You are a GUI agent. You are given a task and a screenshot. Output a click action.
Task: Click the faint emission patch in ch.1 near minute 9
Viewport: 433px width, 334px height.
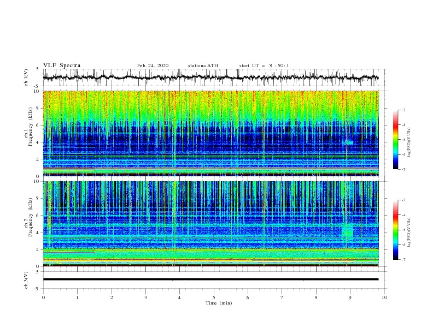click(347, 142)
